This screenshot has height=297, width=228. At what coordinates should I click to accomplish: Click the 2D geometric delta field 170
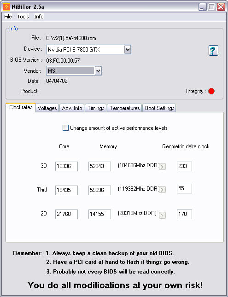[x=184, y=214]
